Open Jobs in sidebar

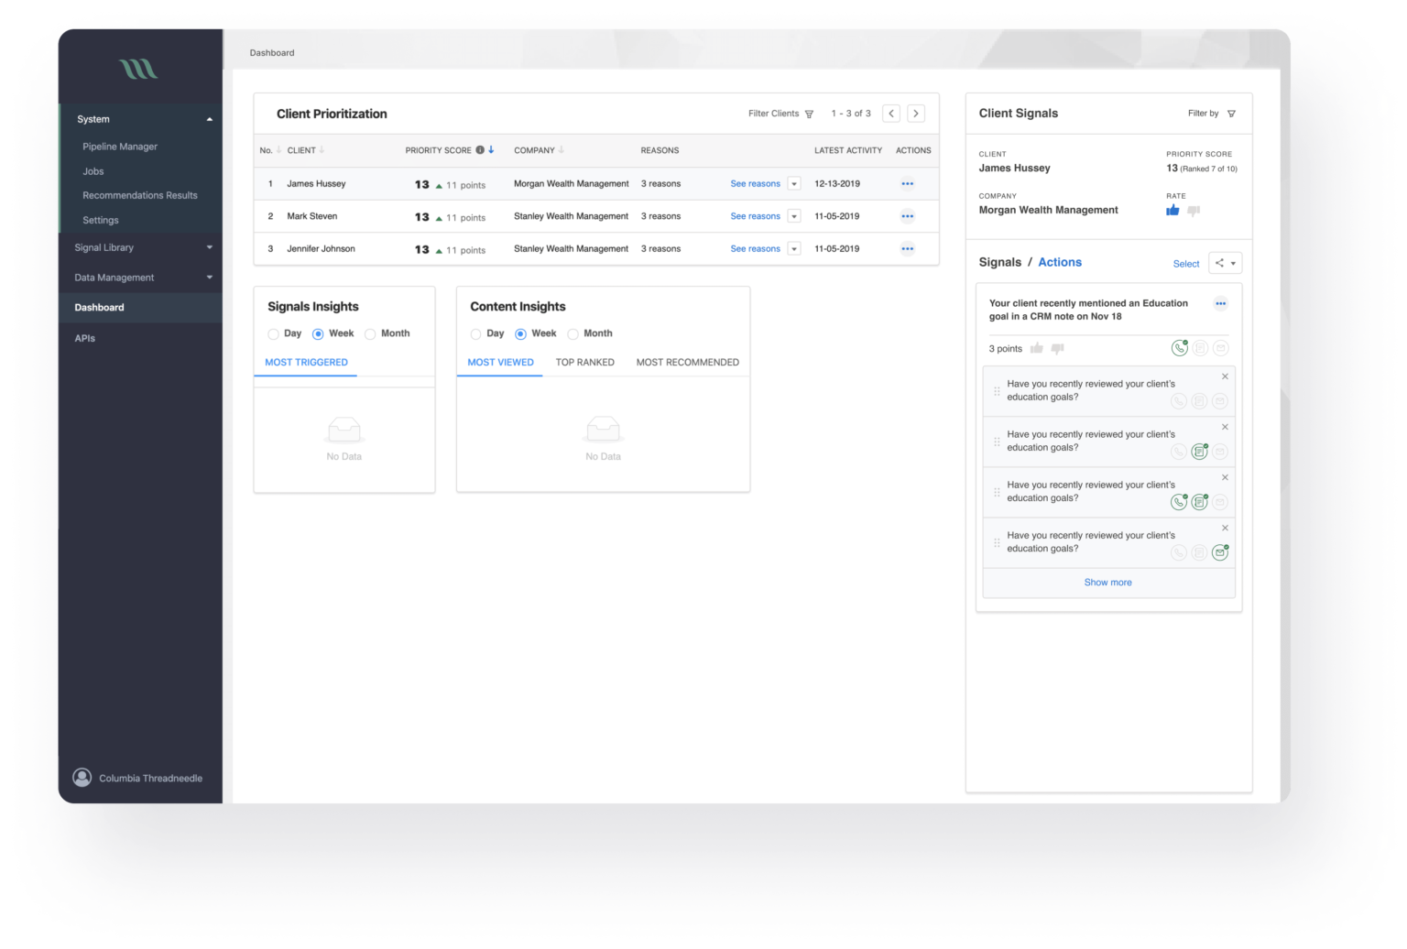click(93, 171)
